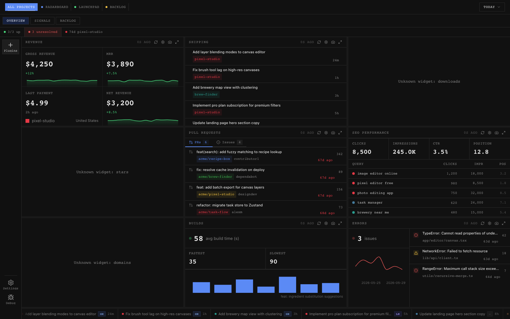Expand the Pull Requests widget
Viewport: 510px width, 319px height.
(x=340, y=133)
